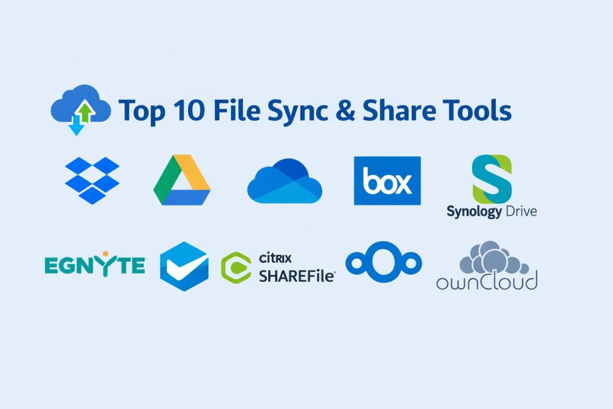Click the Egnyte logo
This screenshot has height=409, width=613.
[95, 265]
